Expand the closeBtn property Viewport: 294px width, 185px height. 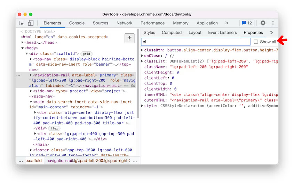(142, 50)
